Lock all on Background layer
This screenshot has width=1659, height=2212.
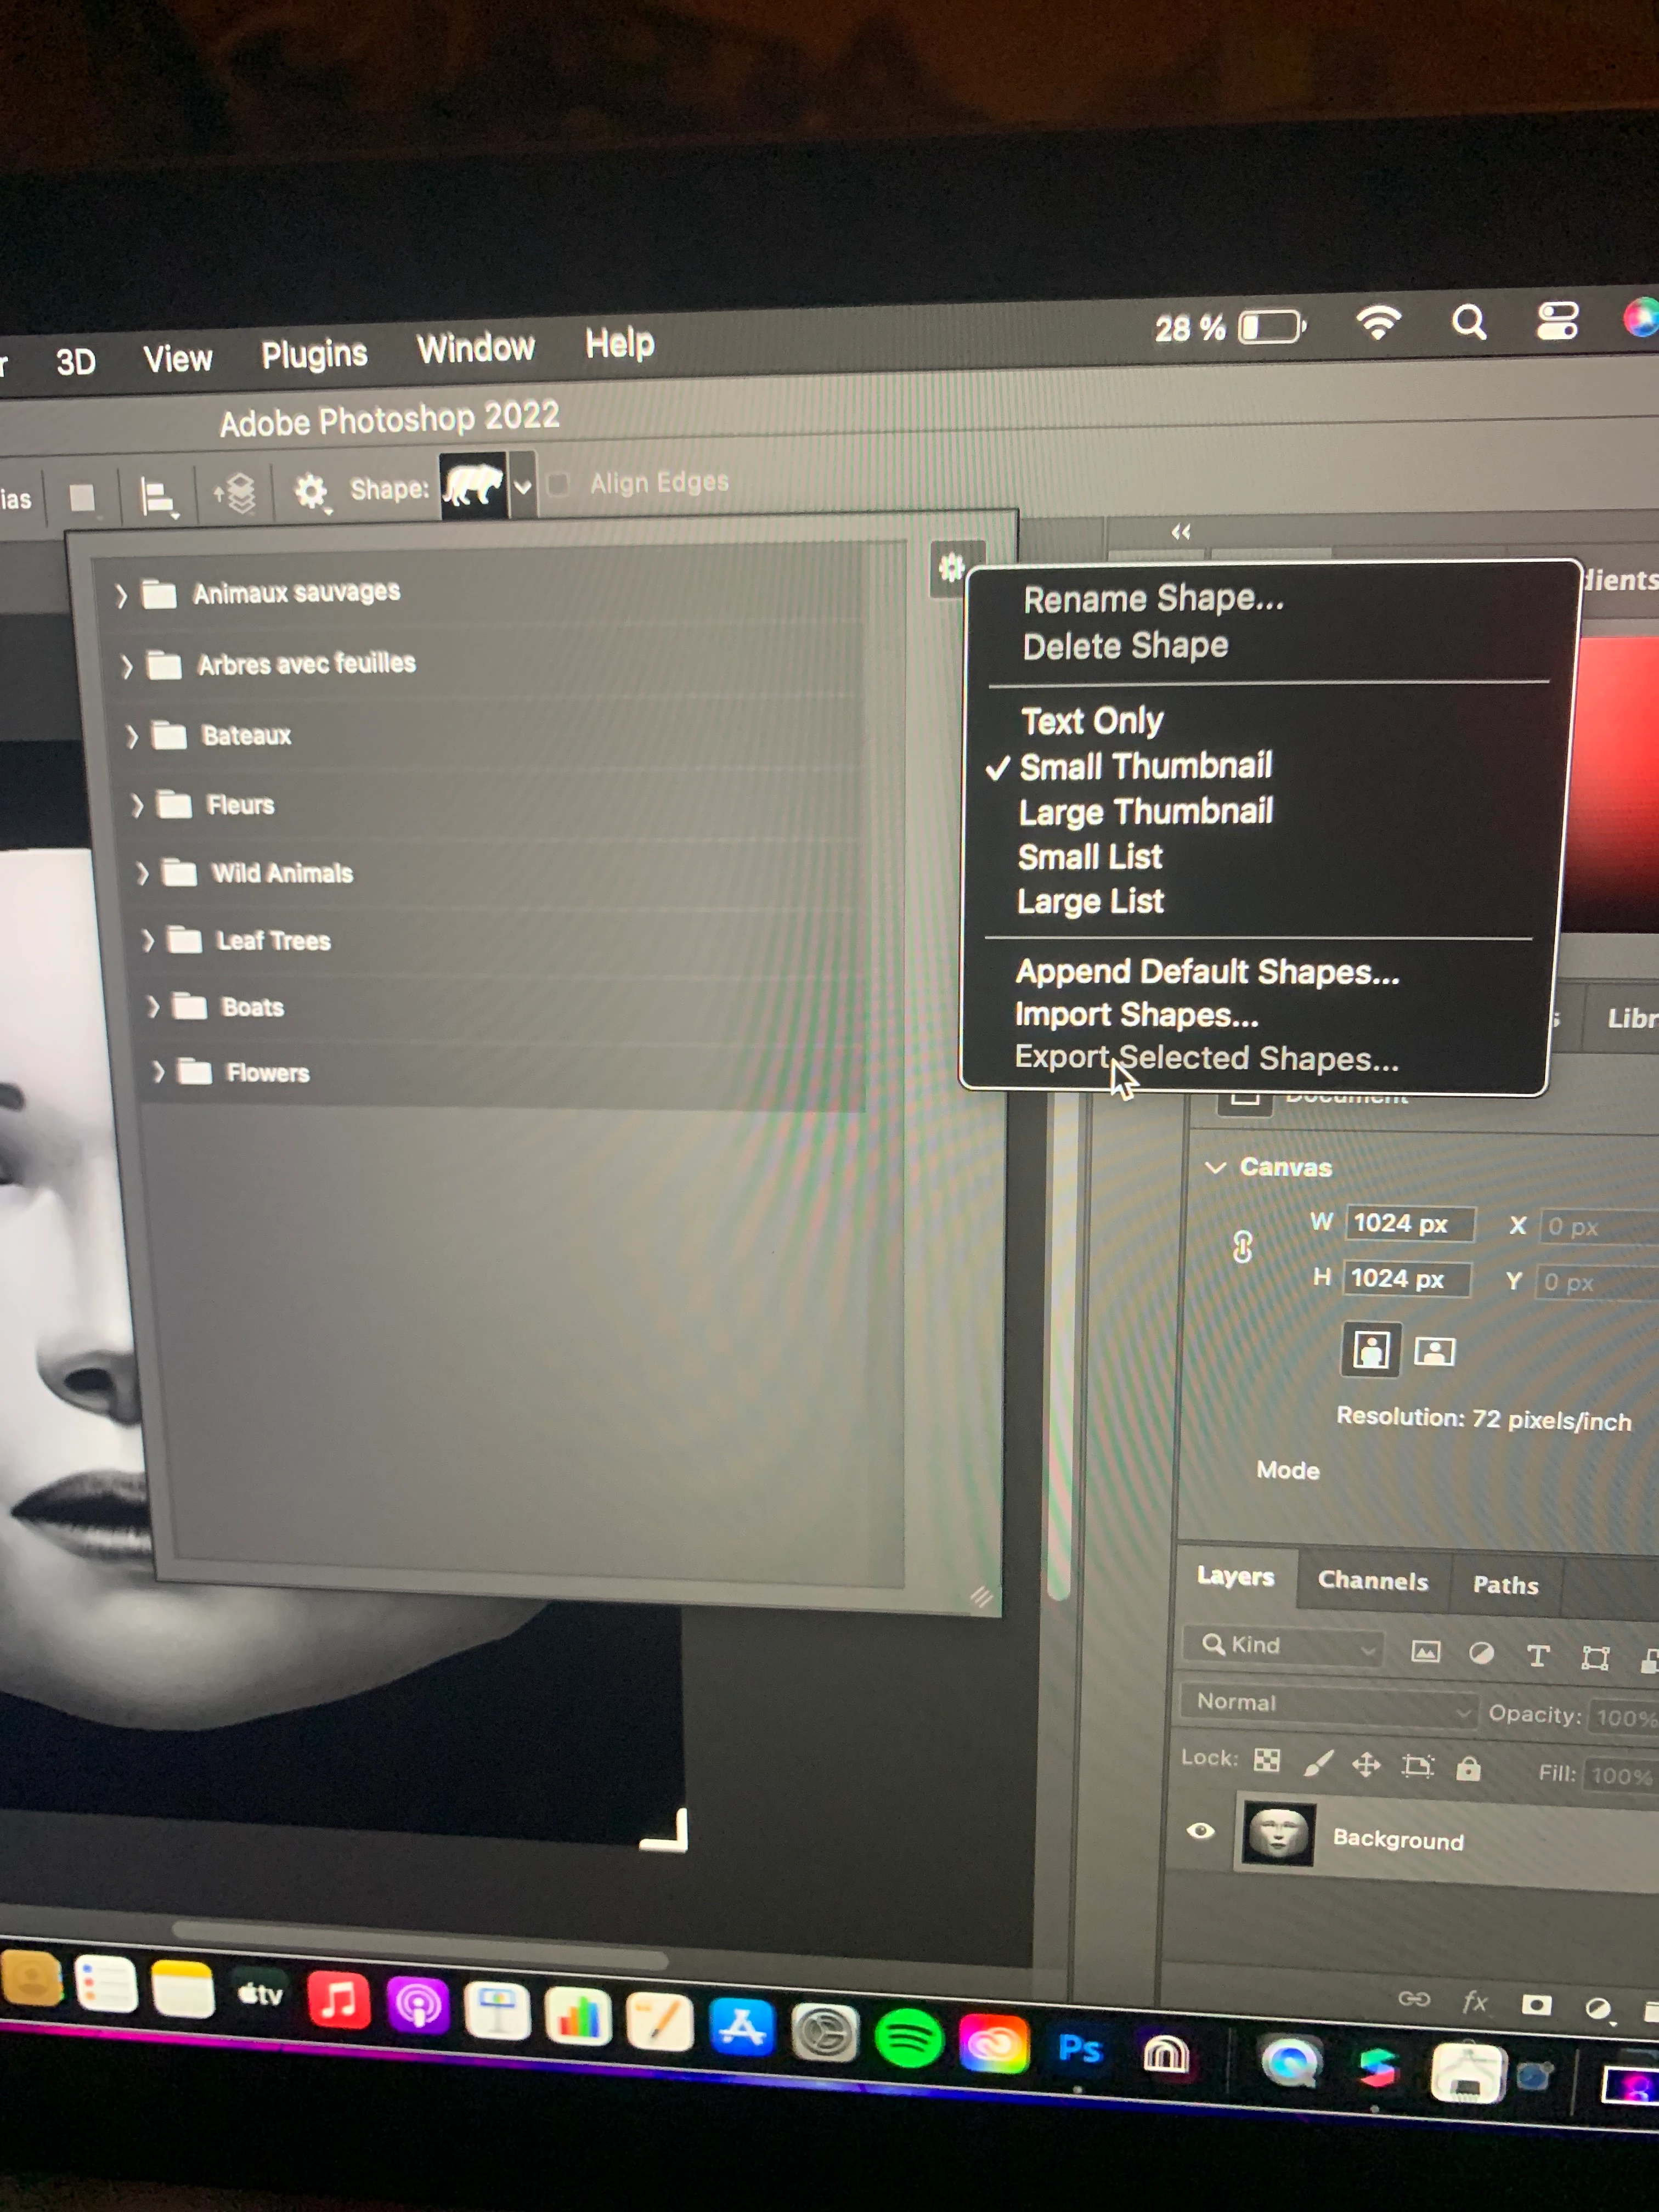tap(1467, 1768)
